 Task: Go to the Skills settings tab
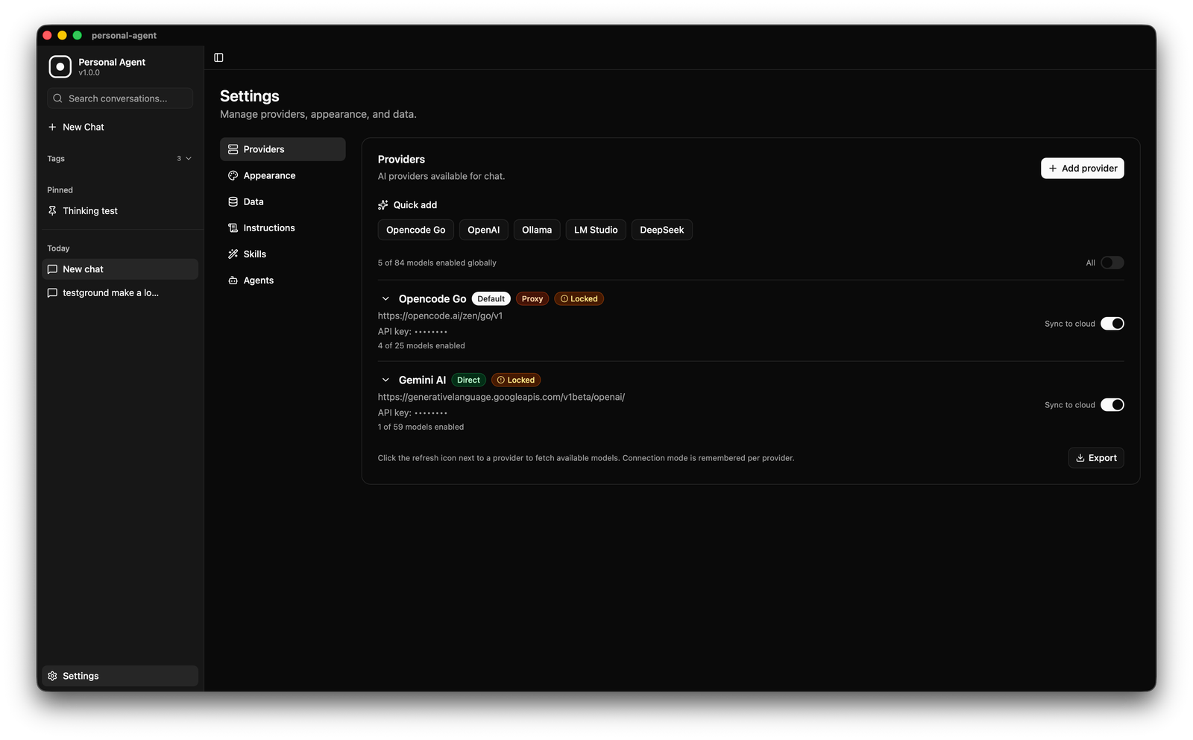point(283,254)
